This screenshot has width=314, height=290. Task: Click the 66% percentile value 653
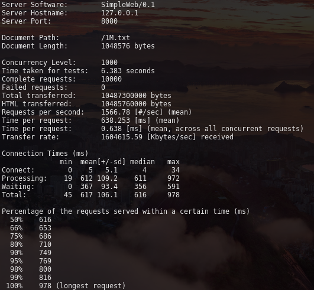point(46,228)
